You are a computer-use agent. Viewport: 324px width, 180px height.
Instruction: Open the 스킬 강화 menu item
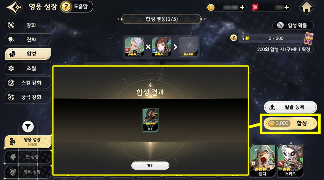(28, 83)
